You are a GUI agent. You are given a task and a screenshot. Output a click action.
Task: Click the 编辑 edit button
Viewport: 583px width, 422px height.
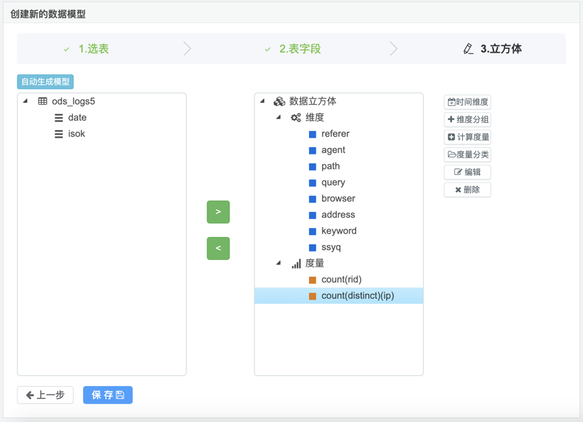point(467,172)
